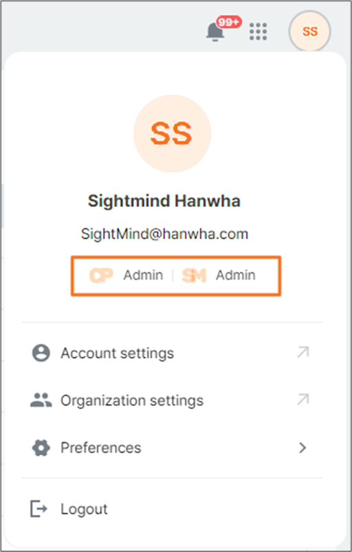The height and width of the screenshot is (552, 352).
Task: Click the Account settings person icon
Action: click(x=41, y=353)
